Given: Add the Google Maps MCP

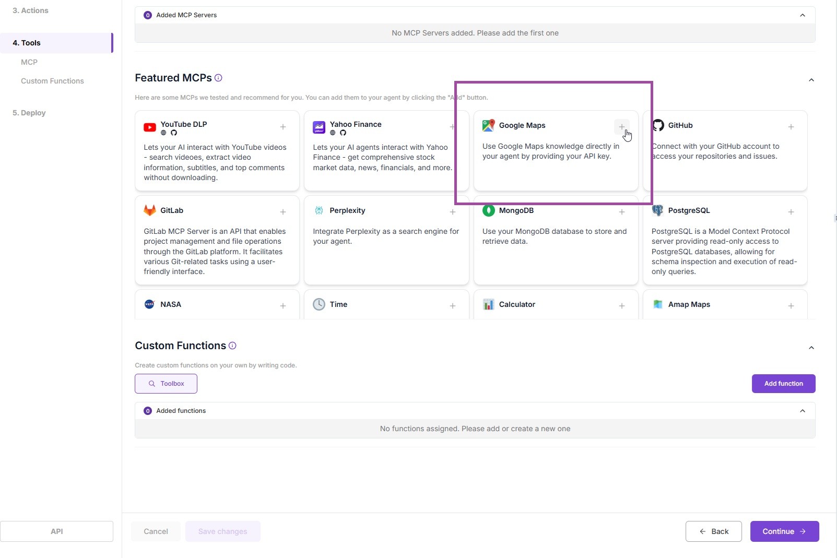Looking at the screenshot, I should click(621, 127).
